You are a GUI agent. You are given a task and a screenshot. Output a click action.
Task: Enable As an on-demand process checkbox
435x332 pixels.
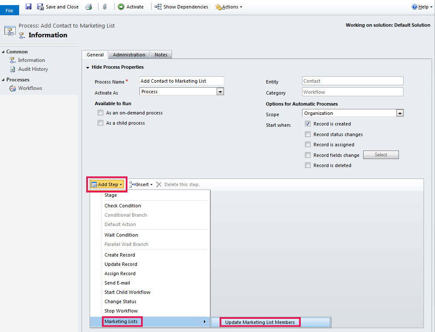click(x=100, y=113)
